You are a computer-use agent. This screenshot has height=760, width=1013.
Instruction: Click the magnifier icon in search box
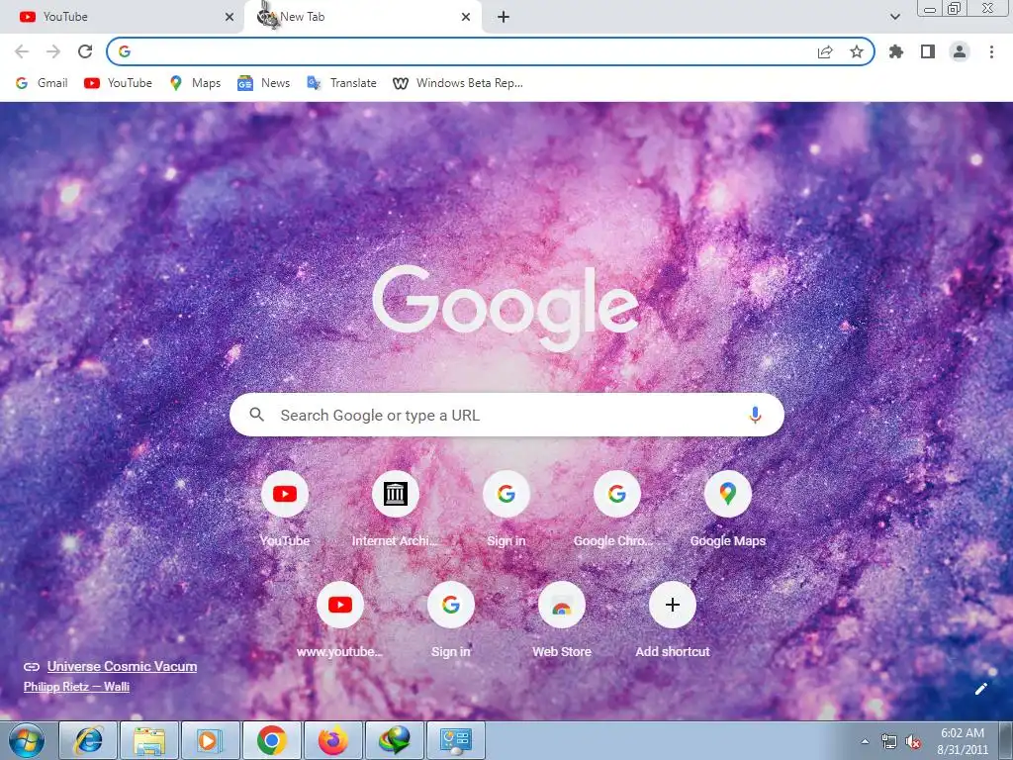point(256,415)
